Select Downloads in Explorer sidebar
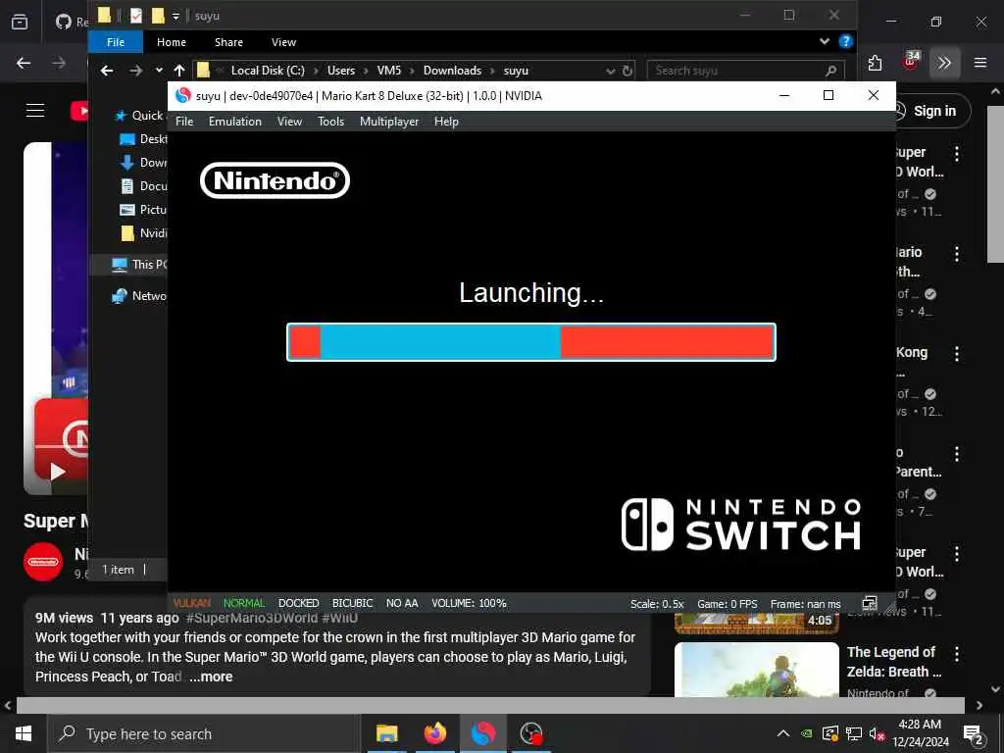 [144, 163]
